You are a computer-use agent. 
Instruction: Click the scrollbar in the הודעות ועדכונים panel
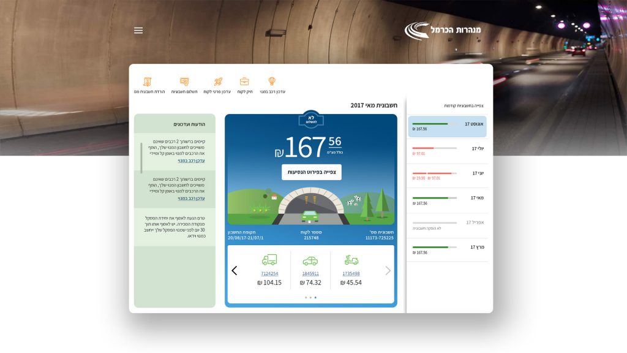141,158
